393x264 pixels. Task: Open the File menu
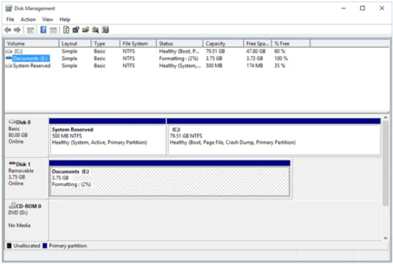tap(10, 19)
